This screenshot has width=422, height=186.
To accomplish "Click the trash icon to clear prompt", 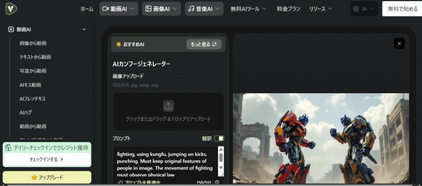I will point(217,183).
